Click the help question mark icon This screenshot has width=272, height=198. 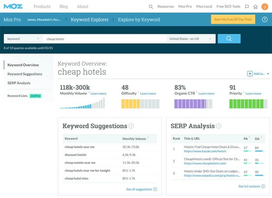[265, 19]
